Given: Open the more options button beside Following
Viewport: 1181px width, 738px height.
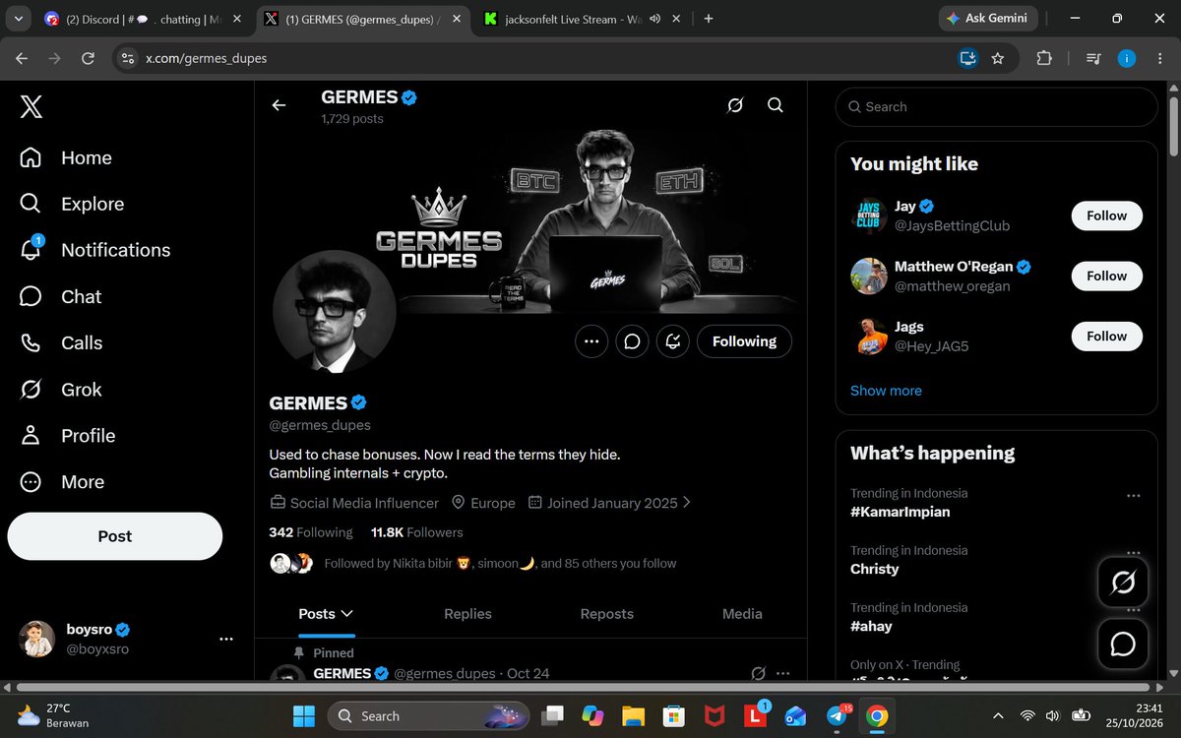Looking at the screenshot, I should pyautogui.click(x=591, y=341).
